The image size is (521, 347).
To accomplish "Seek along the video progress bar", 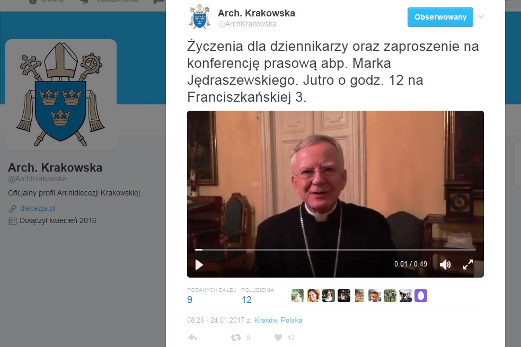I will (335, 250).
